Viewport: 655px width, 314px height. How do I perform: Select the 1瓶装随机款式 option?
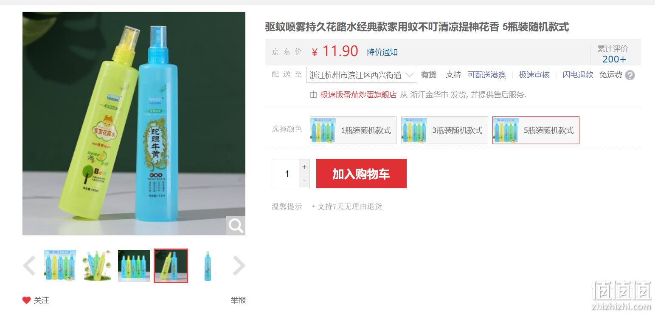353,130
